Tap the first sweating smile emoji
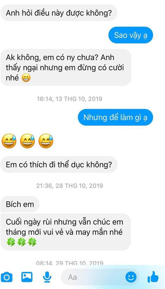 click(9, 141)
